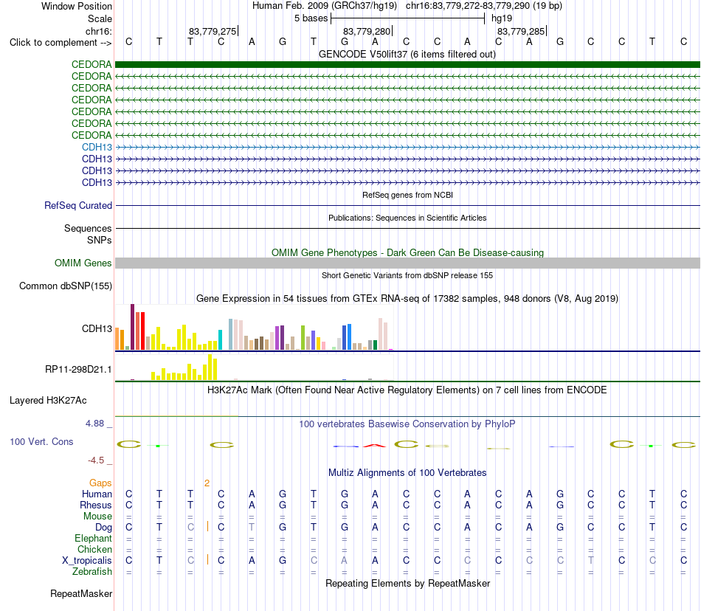This screenshot has width=701, height=611.
Task: Select the Mouse alignment row label
Action: pyautogui.click(x=97, y=517)
